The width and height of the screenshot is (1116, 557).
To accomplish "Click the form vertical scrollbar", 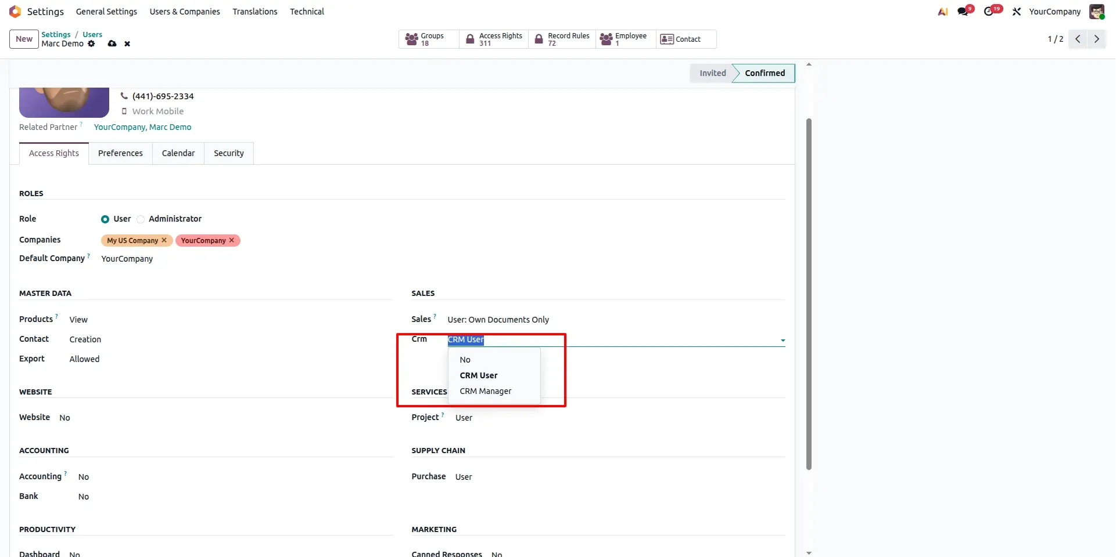I will point(809,294).
